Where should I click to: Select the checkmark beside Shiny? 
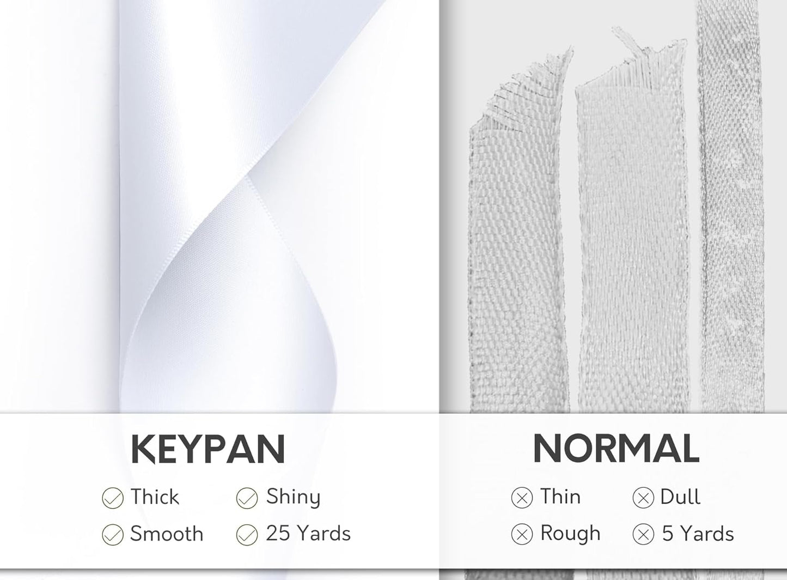pyautogui.click(x=247, y=498)
